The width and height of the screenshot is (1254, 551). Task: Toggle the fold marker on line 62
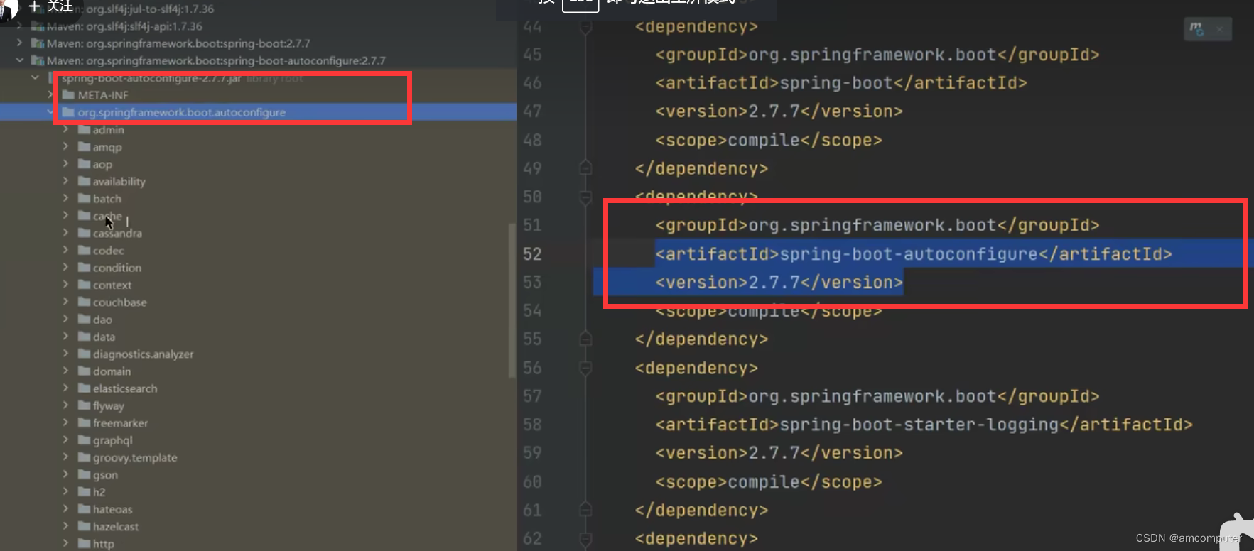click(585, 538)
